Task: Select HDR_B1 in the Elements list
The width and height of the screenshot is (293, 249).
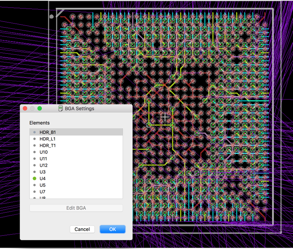Action: [x=48, y=132]
